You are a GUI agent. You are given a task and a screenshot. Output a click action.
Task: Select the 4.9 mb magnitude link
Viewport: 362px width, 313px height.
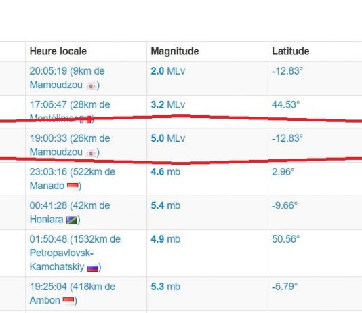pos(165,239)
